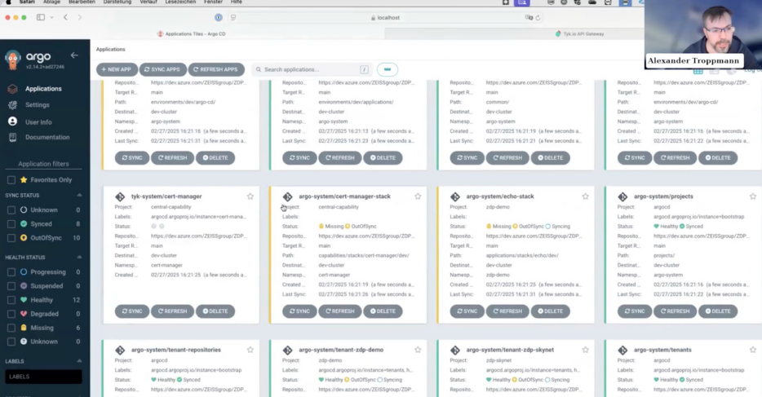Favorite the tyk-system/cert-manager app star
Viewport: 762px width, 397px height.
pyautogui.click(x=250, y=196)
